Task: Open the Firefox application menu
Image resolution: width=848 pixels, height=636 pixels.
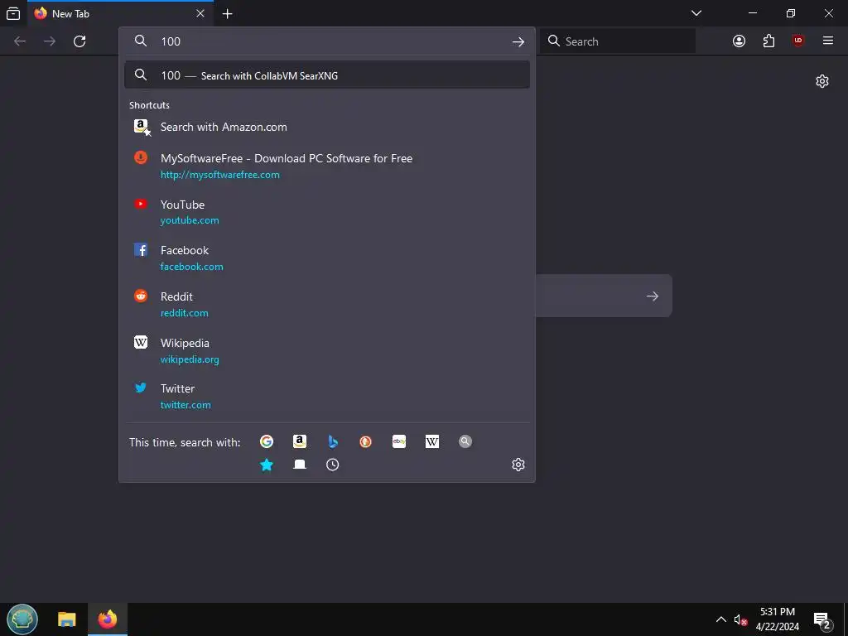Action: coord(827,41)
